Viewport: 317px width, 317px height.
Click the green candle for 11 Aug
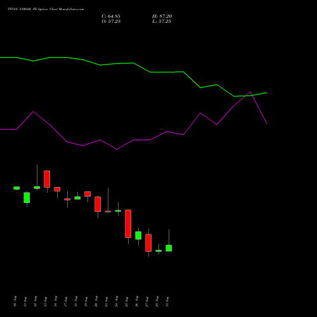(x=27, y=198)
